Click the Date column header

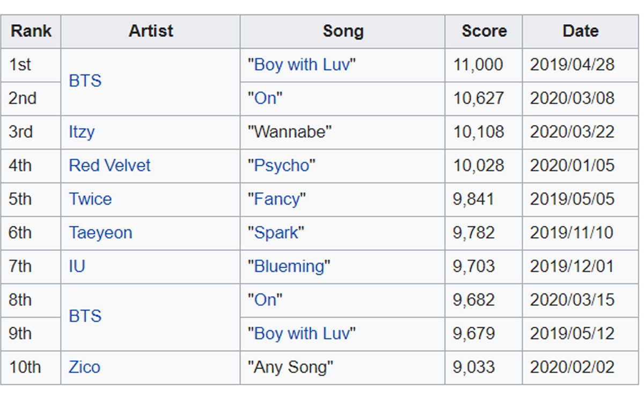click(581, 31)
